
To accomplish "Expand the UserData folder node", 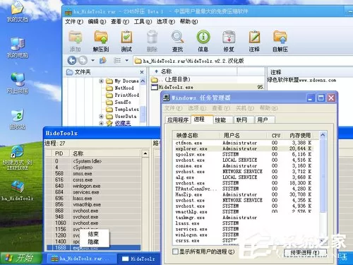I will pos(101,117).
